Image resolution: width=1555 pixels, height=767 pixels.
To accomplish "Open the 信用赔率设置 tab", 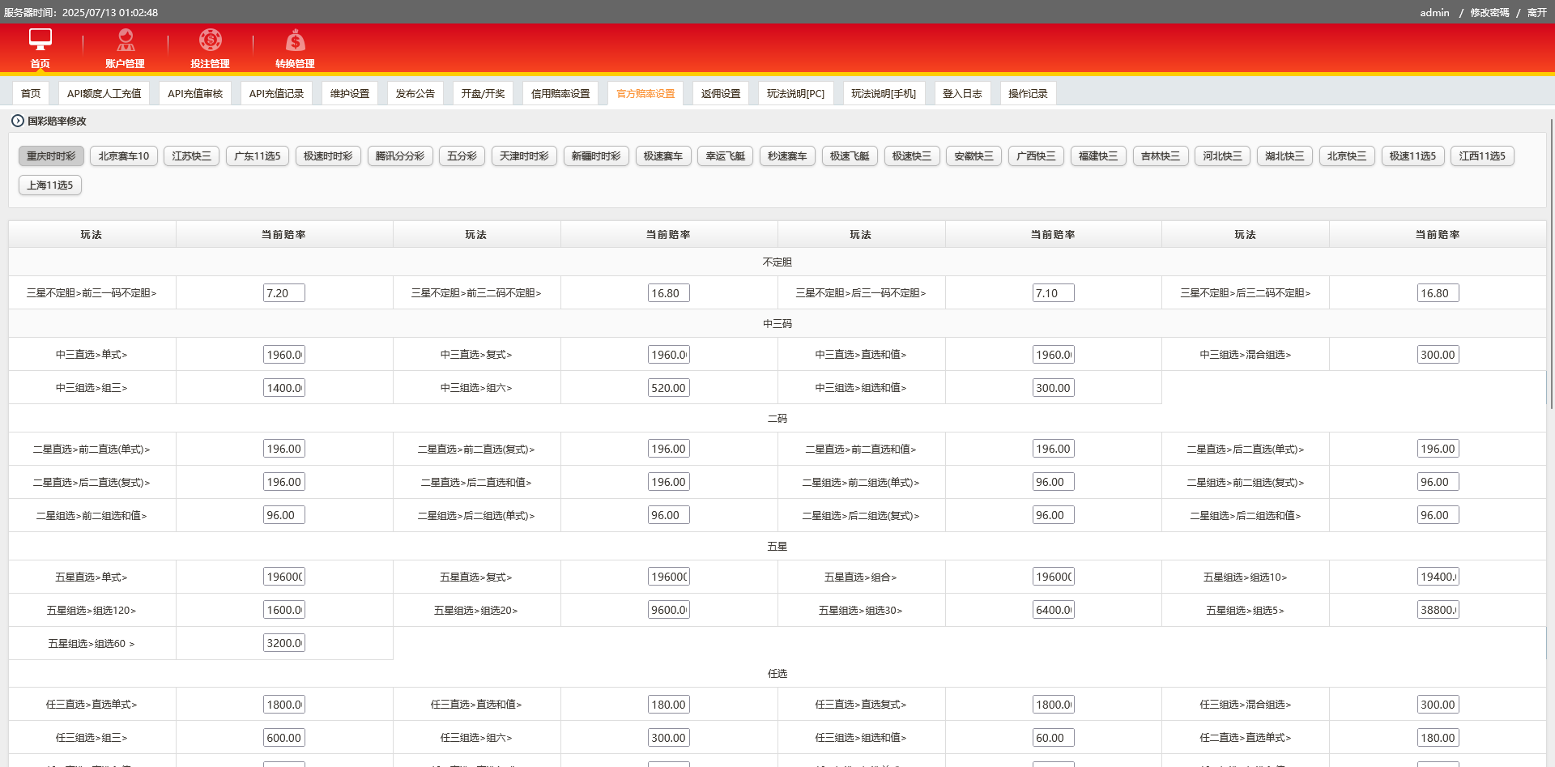I will coord(560,93).
